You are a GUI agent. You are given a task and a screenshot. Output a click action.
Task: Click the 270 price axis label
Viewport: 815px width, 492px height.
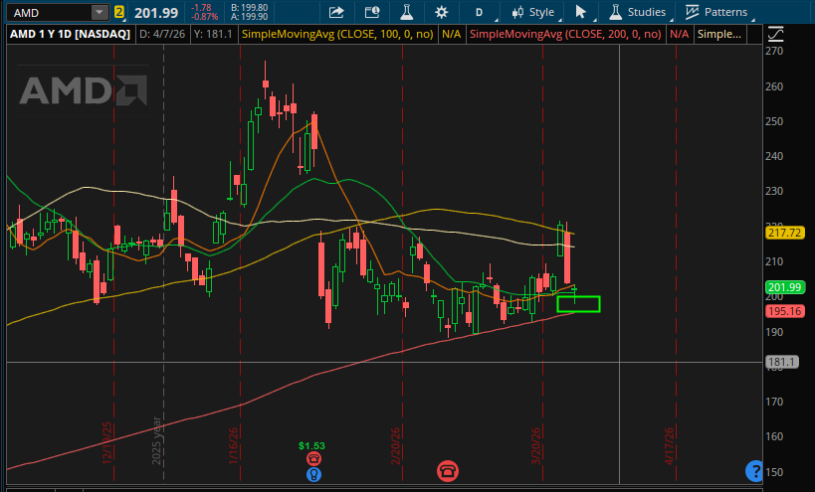(x=774, y=51)
